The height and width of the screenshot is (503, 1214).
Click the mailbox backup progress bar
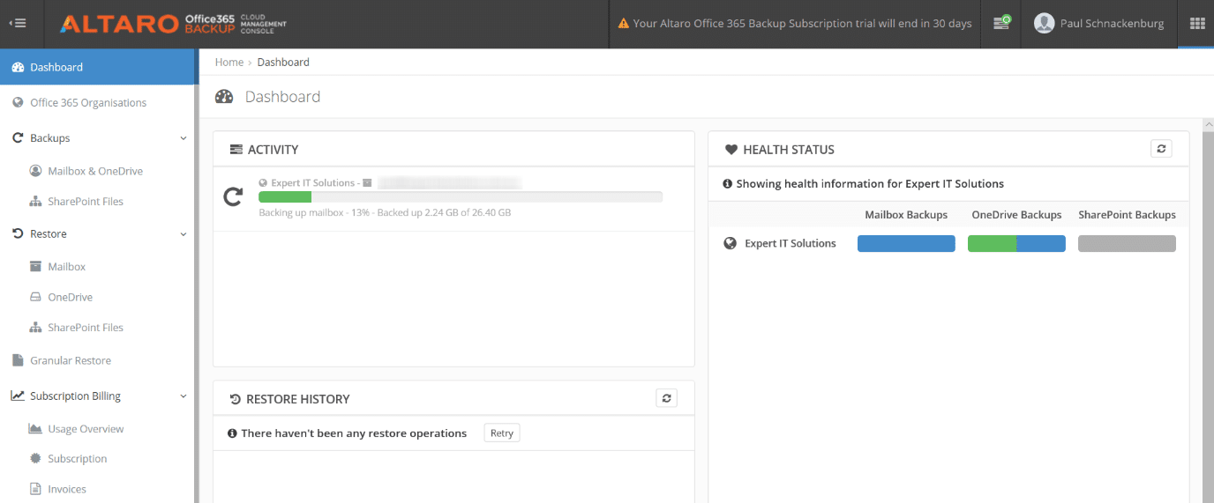pyautogui.click(x=461, y=196)
